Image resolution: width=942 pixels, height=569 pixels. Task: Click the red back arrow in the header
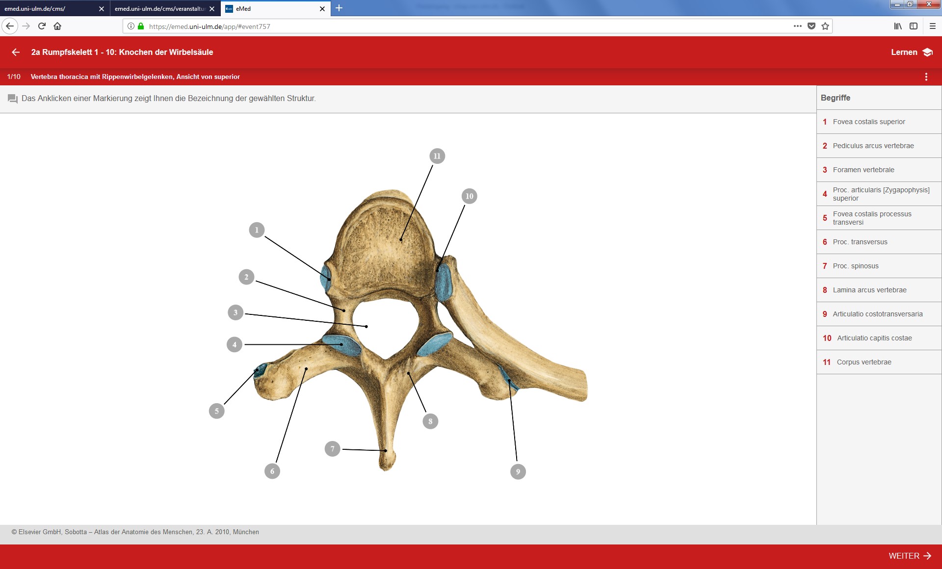(16, 52)
